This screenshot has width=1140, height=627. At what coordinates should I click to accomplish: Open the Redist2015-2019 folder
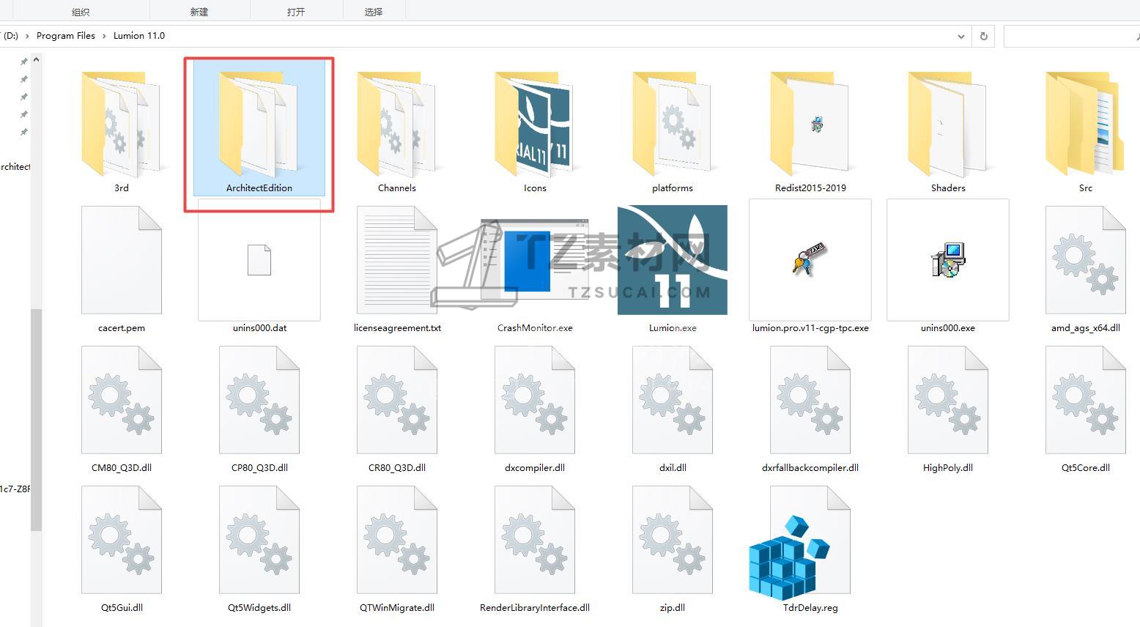point(810,123)
